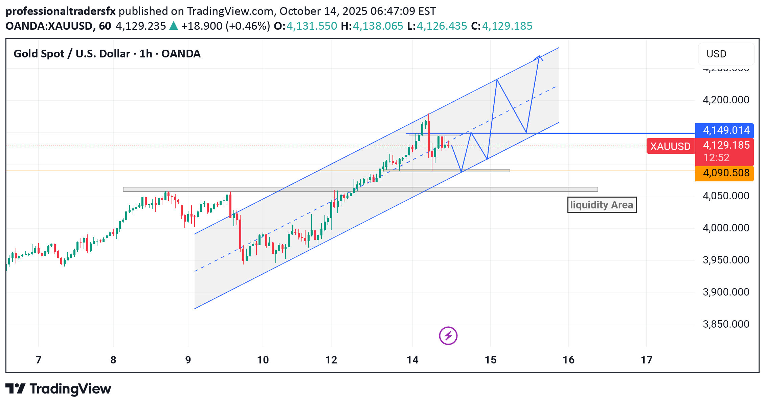Image resolution: width=765 pixels, height=405 pixels.
Task: Select the liquidity Area text box
Action: 602,205
